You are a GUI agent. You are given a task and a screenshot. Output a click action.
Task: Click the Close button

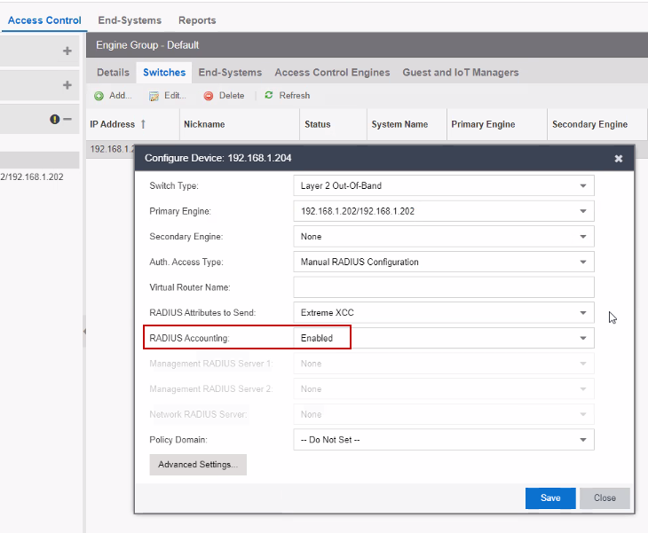605,498
